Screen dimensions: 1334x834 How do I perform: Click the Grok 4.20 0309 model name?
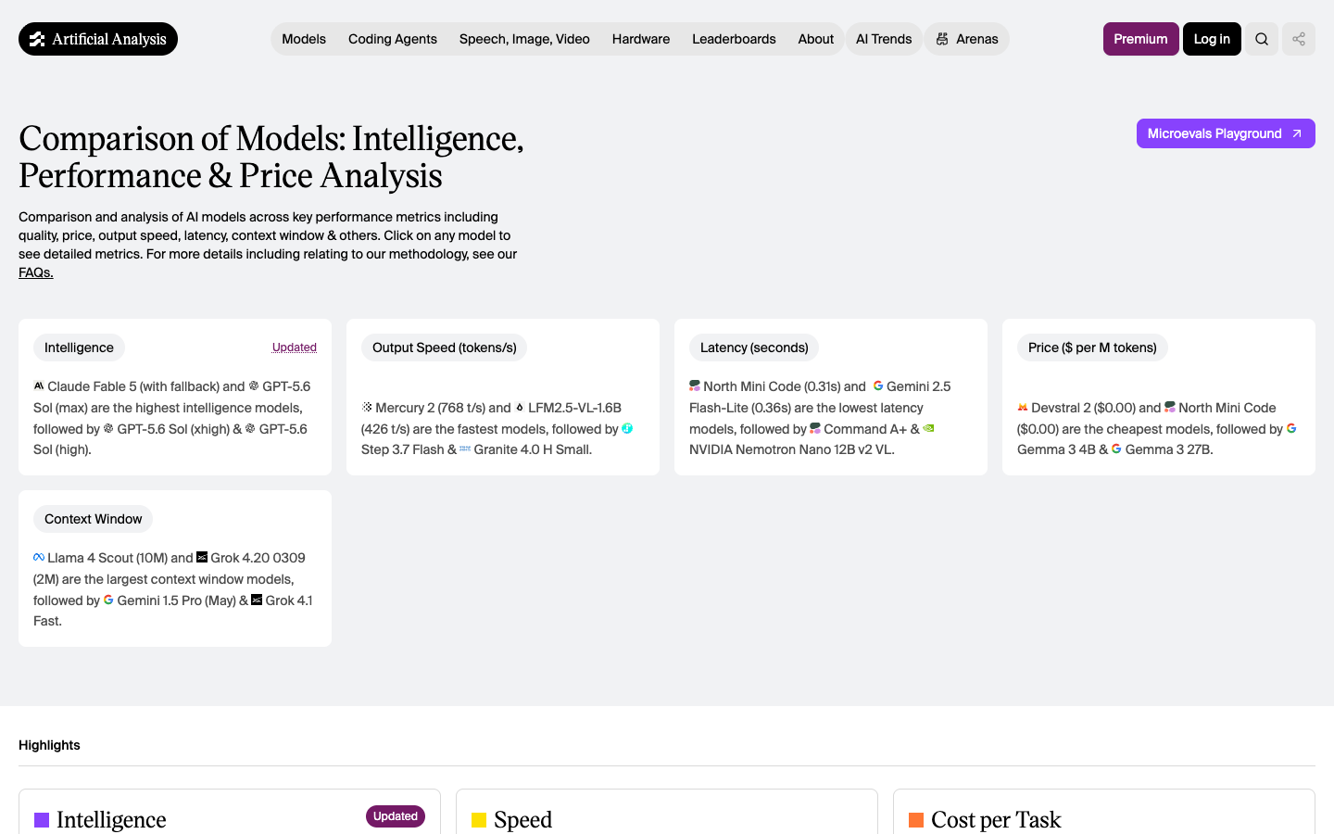258,557
